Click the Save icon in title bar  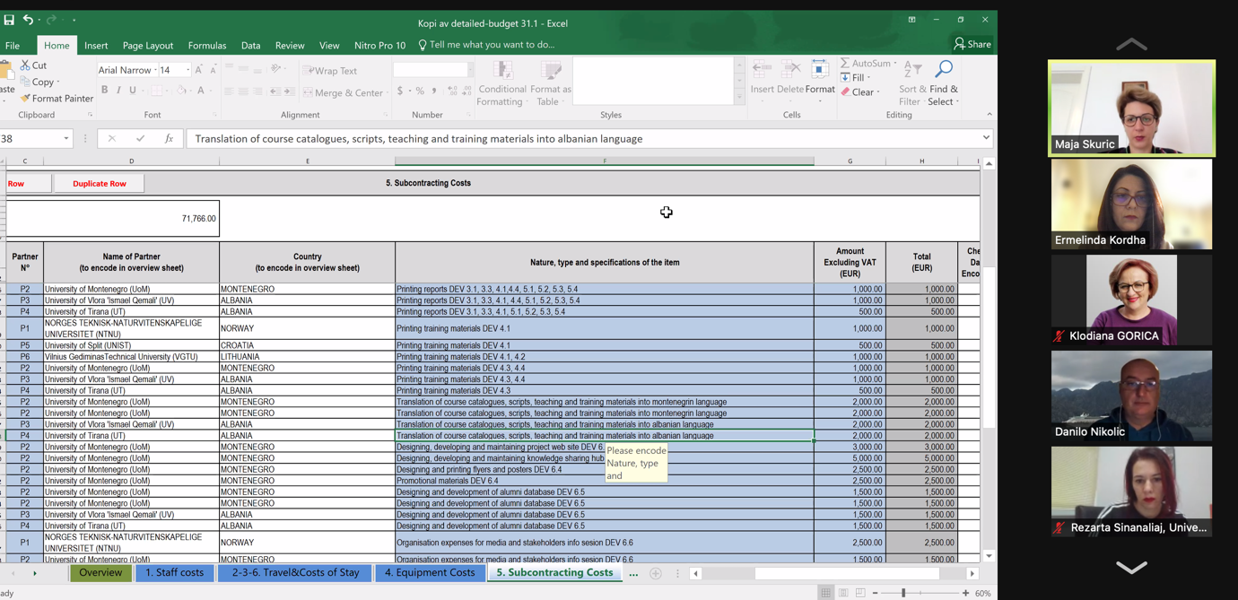9,20
